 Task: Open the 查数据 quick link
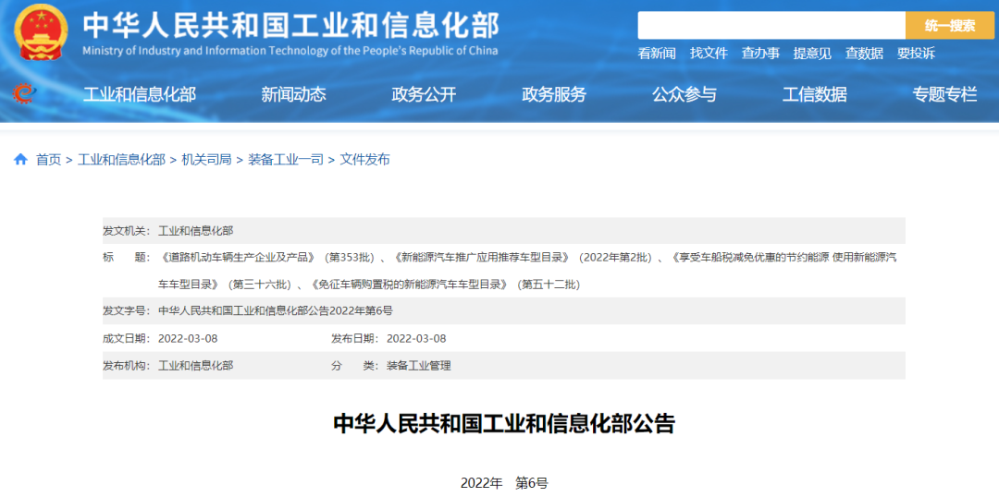pyautogui.click(x=864, y=54)
